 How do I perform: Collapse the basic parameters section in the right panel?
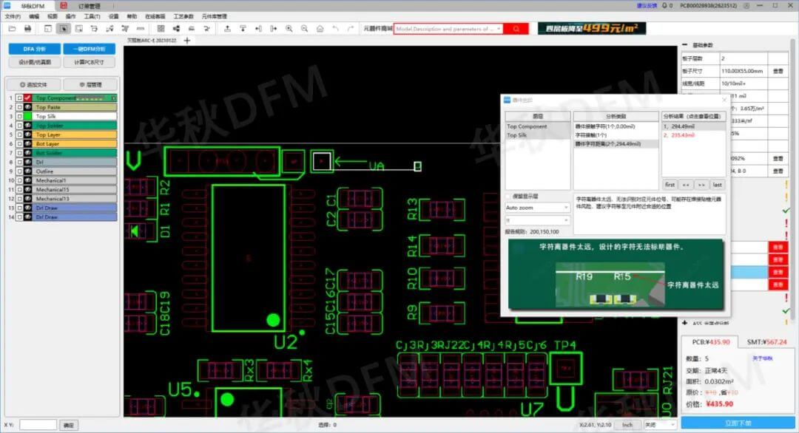pyautogui.click(x=685, y=45)
